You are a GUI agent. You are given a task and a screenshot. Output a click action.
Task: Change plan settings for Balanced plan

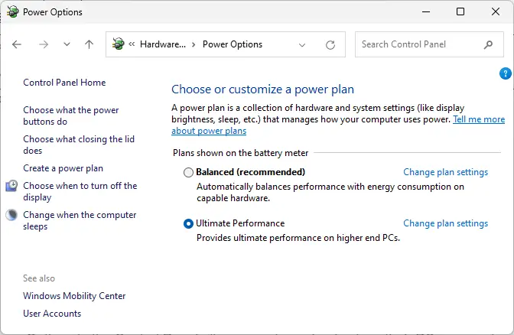tap(445, 172)
